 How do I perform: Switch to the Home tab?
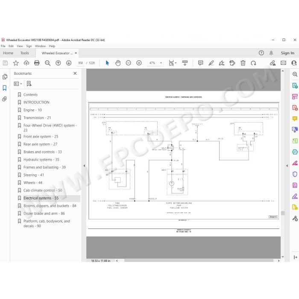[8, 53]
